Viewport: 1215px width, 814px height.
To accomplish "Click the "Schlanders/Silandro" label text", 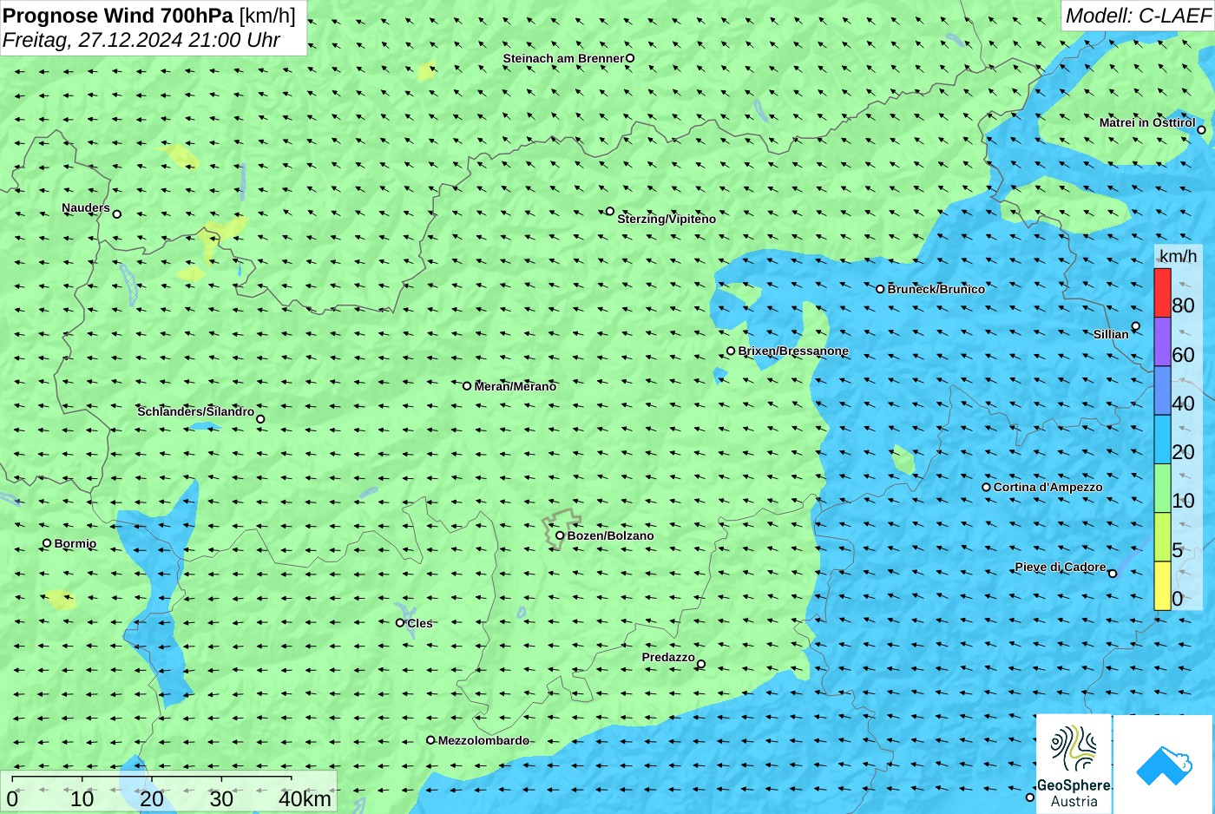I will (x=196, y=411).
